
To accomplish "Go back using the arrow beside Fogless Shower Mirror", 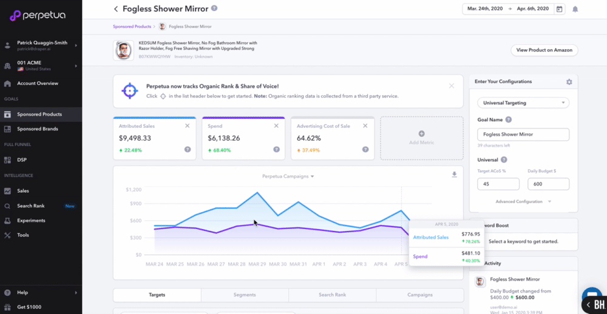I will tap(116, 9).
